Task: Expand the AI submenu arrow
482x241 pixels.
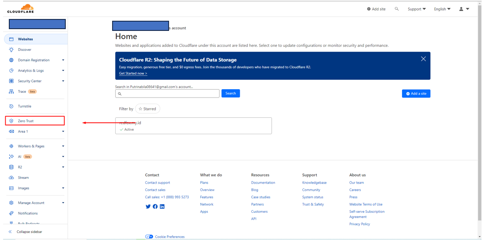Action: coord(63,156)
